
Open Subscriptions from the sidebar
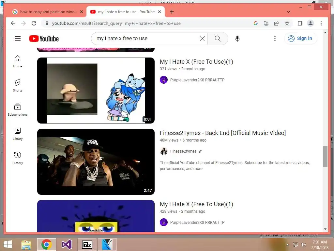click(x=18, y=110)
